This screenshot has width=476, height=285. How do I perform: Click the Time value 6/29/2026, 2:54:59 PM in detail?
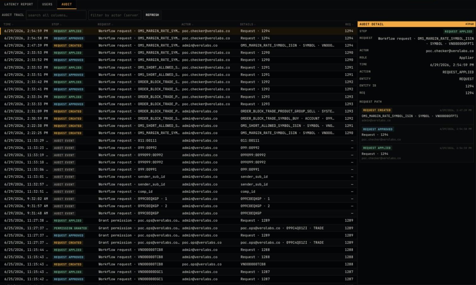[452, 65]
